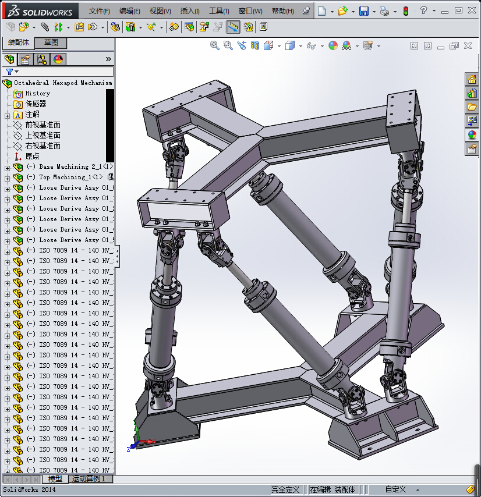
Task: Click the tree filter input field
Action: [66, 72]
